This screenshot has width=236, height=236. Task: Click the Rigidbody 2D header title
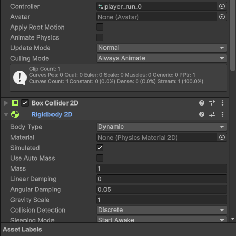click(52, 114)
